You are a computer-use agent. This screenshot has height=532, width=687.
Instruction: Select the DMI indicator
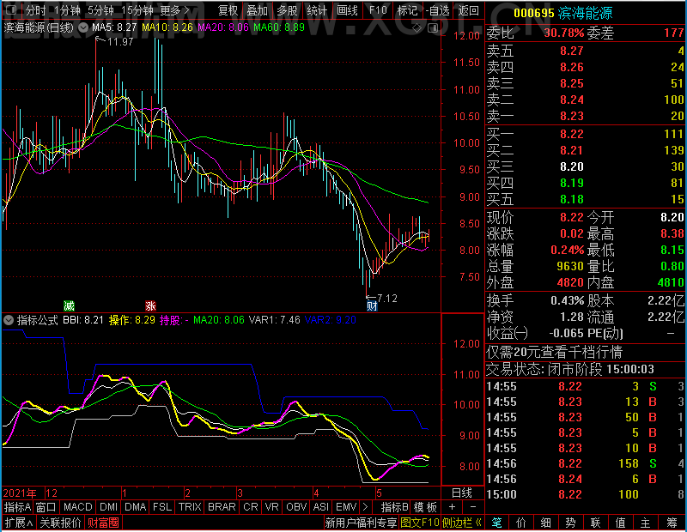(109, 507)
